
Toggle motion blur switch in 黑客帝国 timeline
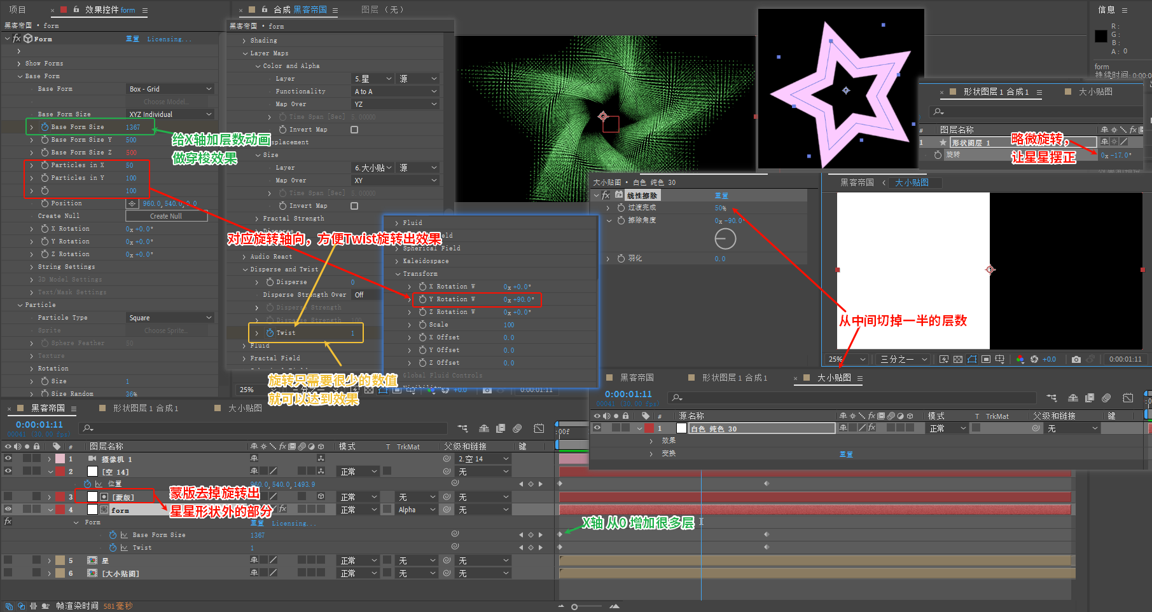(x=517, y=428)
